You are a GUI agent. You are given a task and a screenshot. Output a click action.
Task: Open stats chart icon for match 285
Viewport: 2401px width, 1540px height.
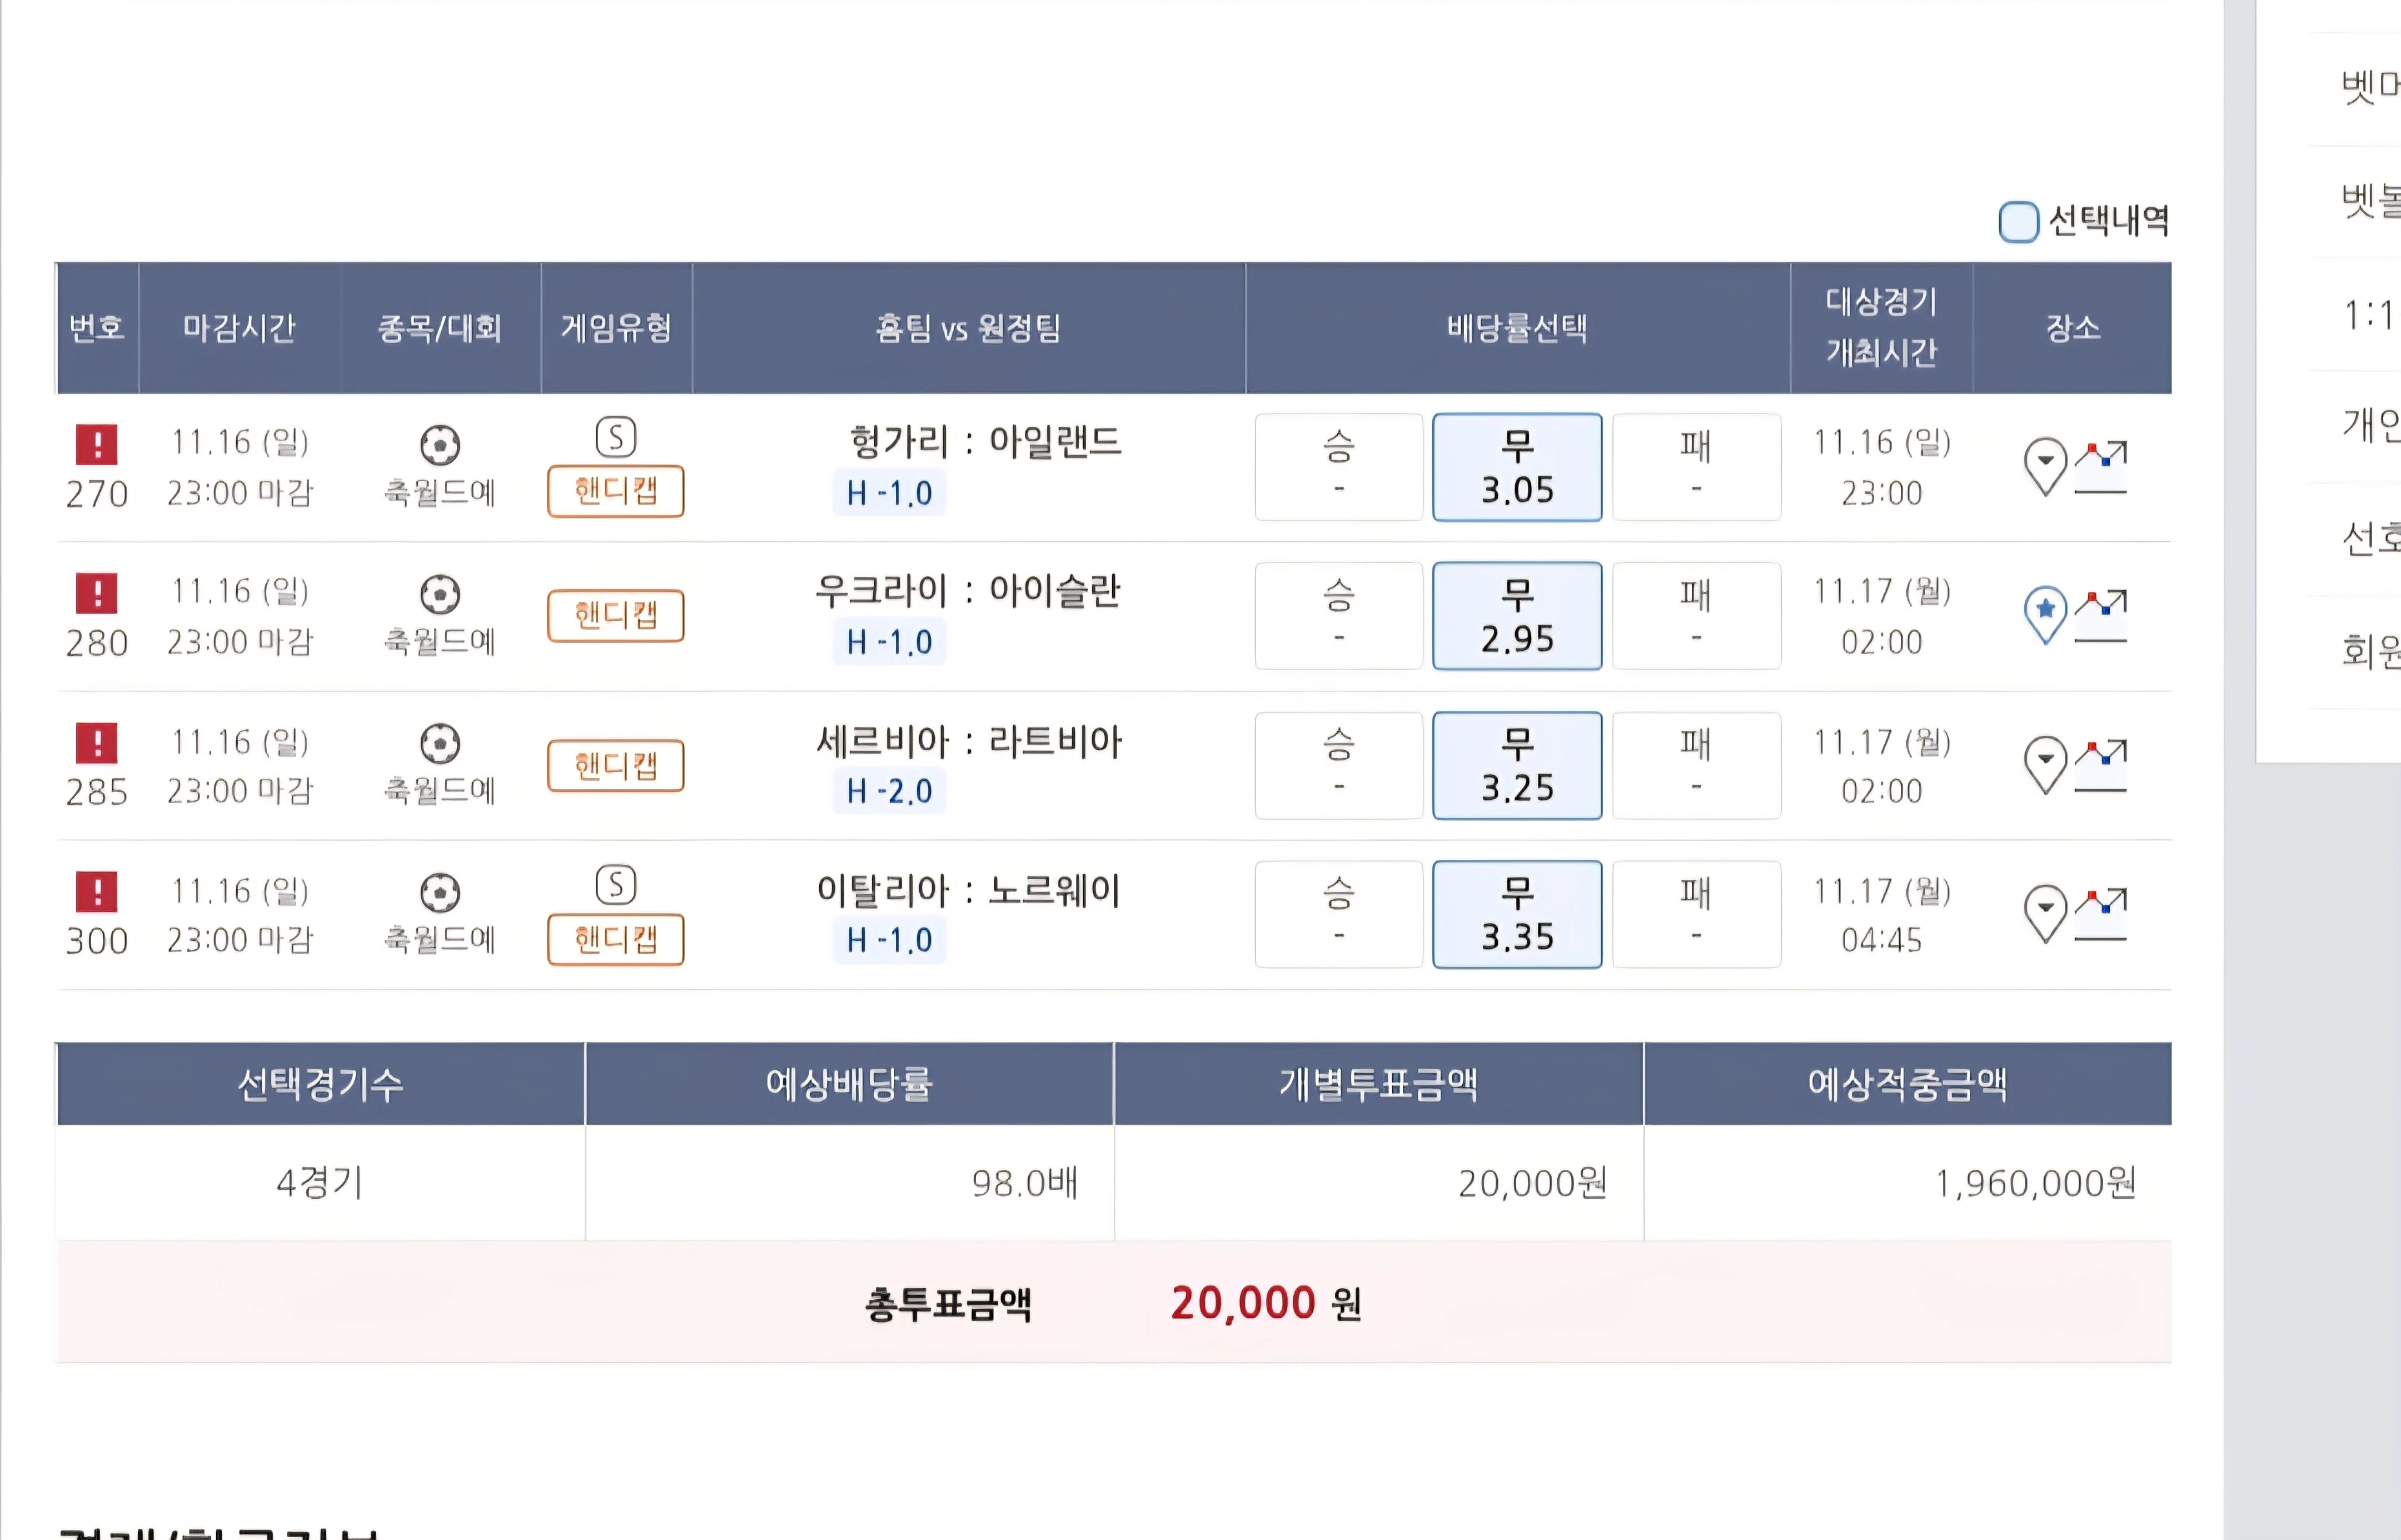2101,765
